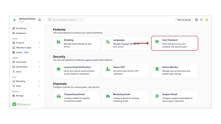This screenshot has width=221, height=124.
Task: Open the Admin OTP card title
Action: tap(119, 67)
